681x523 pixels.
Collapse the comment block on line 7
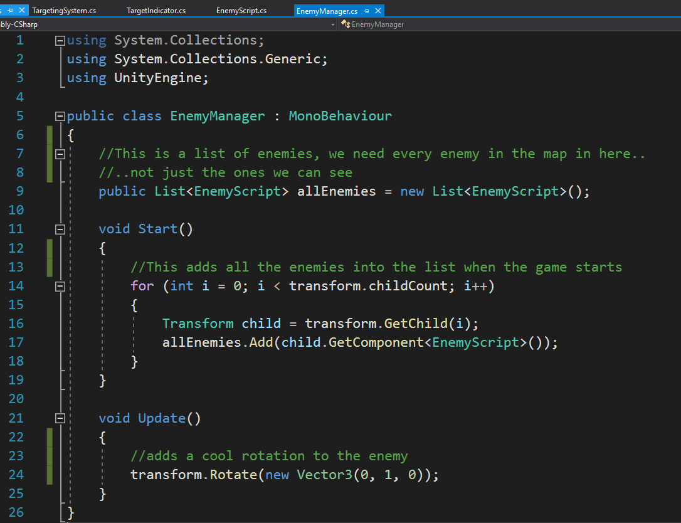tap(60, 154)
